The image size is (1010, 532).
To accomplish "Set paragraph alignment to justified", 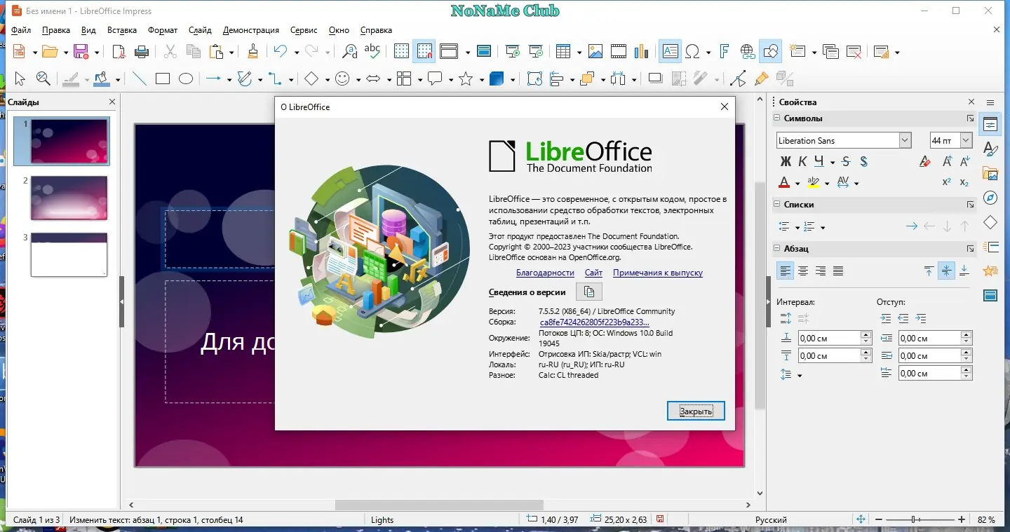I will pos(837,271).
